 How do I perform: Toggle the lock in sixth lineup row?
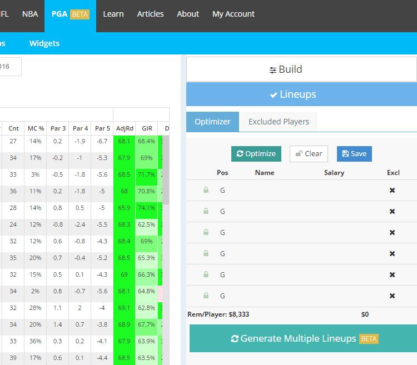pyautogui.click(x=206, y=296)
